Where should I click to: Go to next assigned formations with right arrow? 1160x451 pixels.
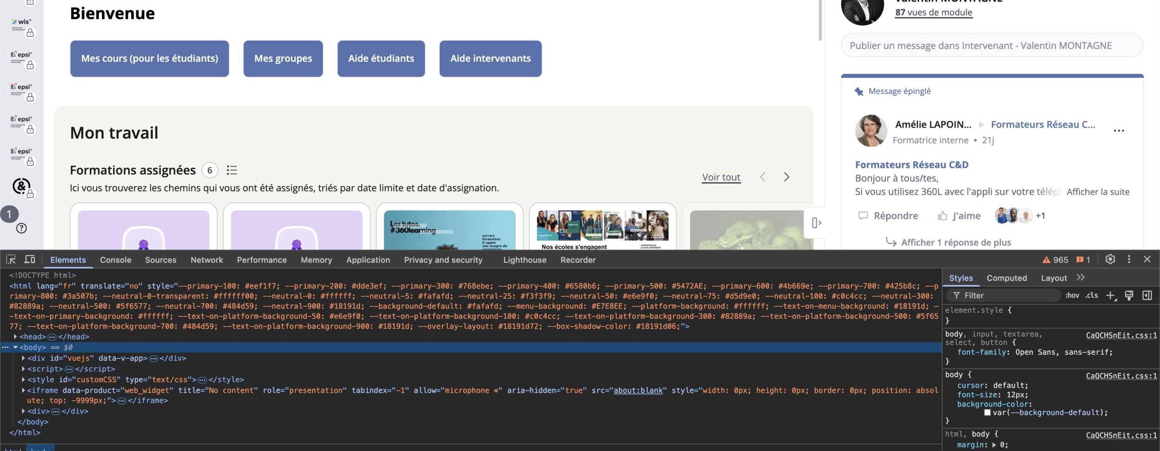point(786,177)
